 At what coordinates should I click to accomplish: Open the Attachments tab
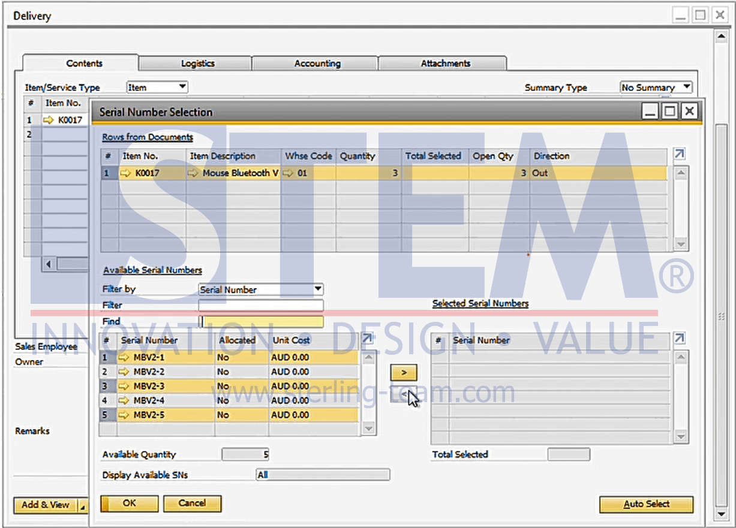[x=445, y=64]
